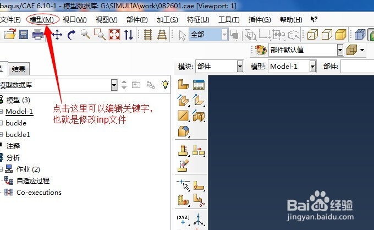
Task: Click the color code palette icon
Action: [x=261, y=50]
